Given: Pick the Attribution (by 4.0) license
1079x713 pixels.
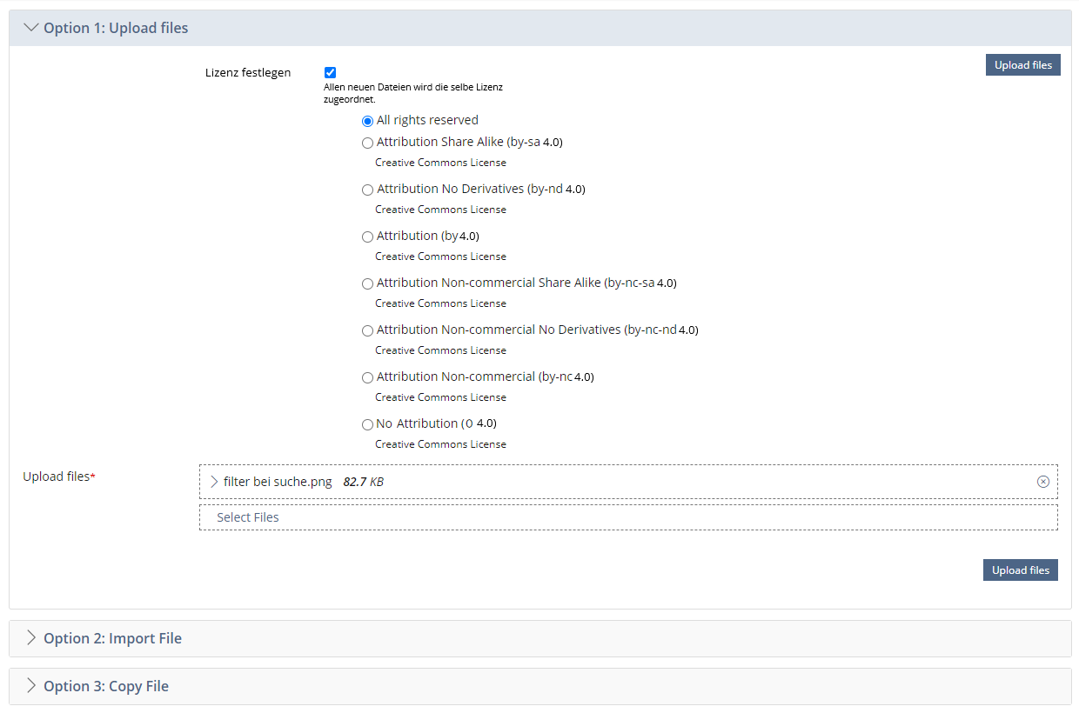Looking at the screenshot, I should point(367,237).
